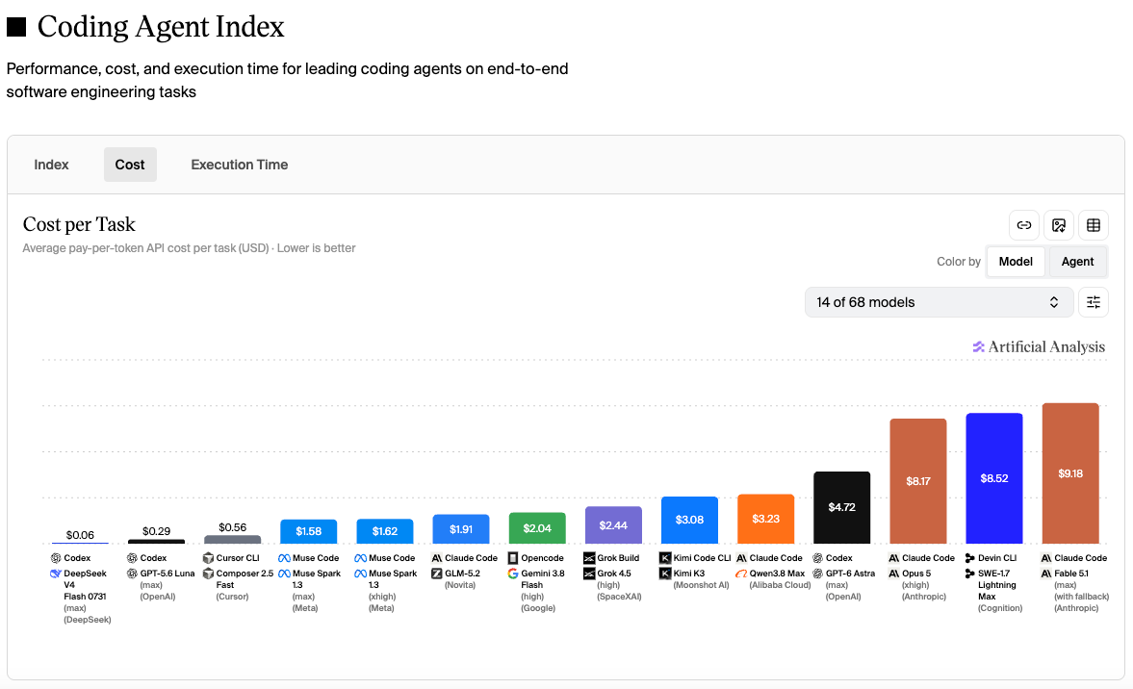
Task: Copy the chart link icon
Action: (1024, 225)
